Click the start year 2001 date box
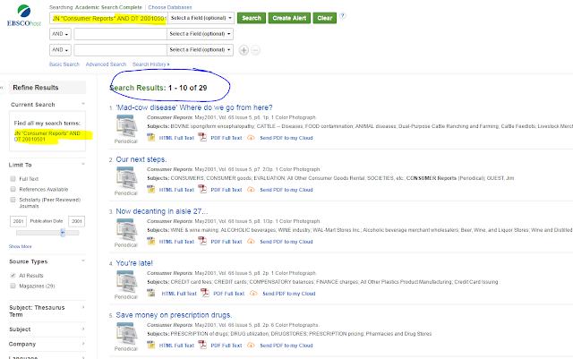The image size is (573, 359). pyautogui.click(x=18, y=221)
